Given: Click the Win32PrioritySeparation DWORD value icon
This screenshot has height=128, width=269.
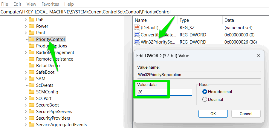Looking at the screenshot, I should click(137, 42).
